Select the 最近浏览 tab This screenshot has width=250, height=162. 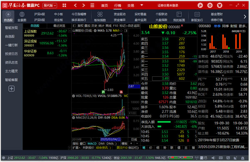[x=59, y=26]
